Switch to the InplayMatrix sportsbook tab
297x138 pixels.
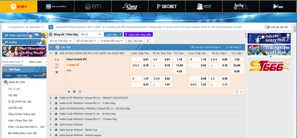[56, 7]
